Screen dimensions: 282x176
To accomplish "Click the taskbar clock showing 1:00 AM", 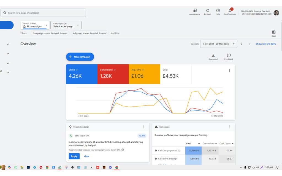I will coord(269,167).
